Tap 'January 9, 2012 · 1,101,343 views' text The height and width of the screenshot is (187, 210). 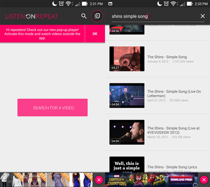(170, 62)
